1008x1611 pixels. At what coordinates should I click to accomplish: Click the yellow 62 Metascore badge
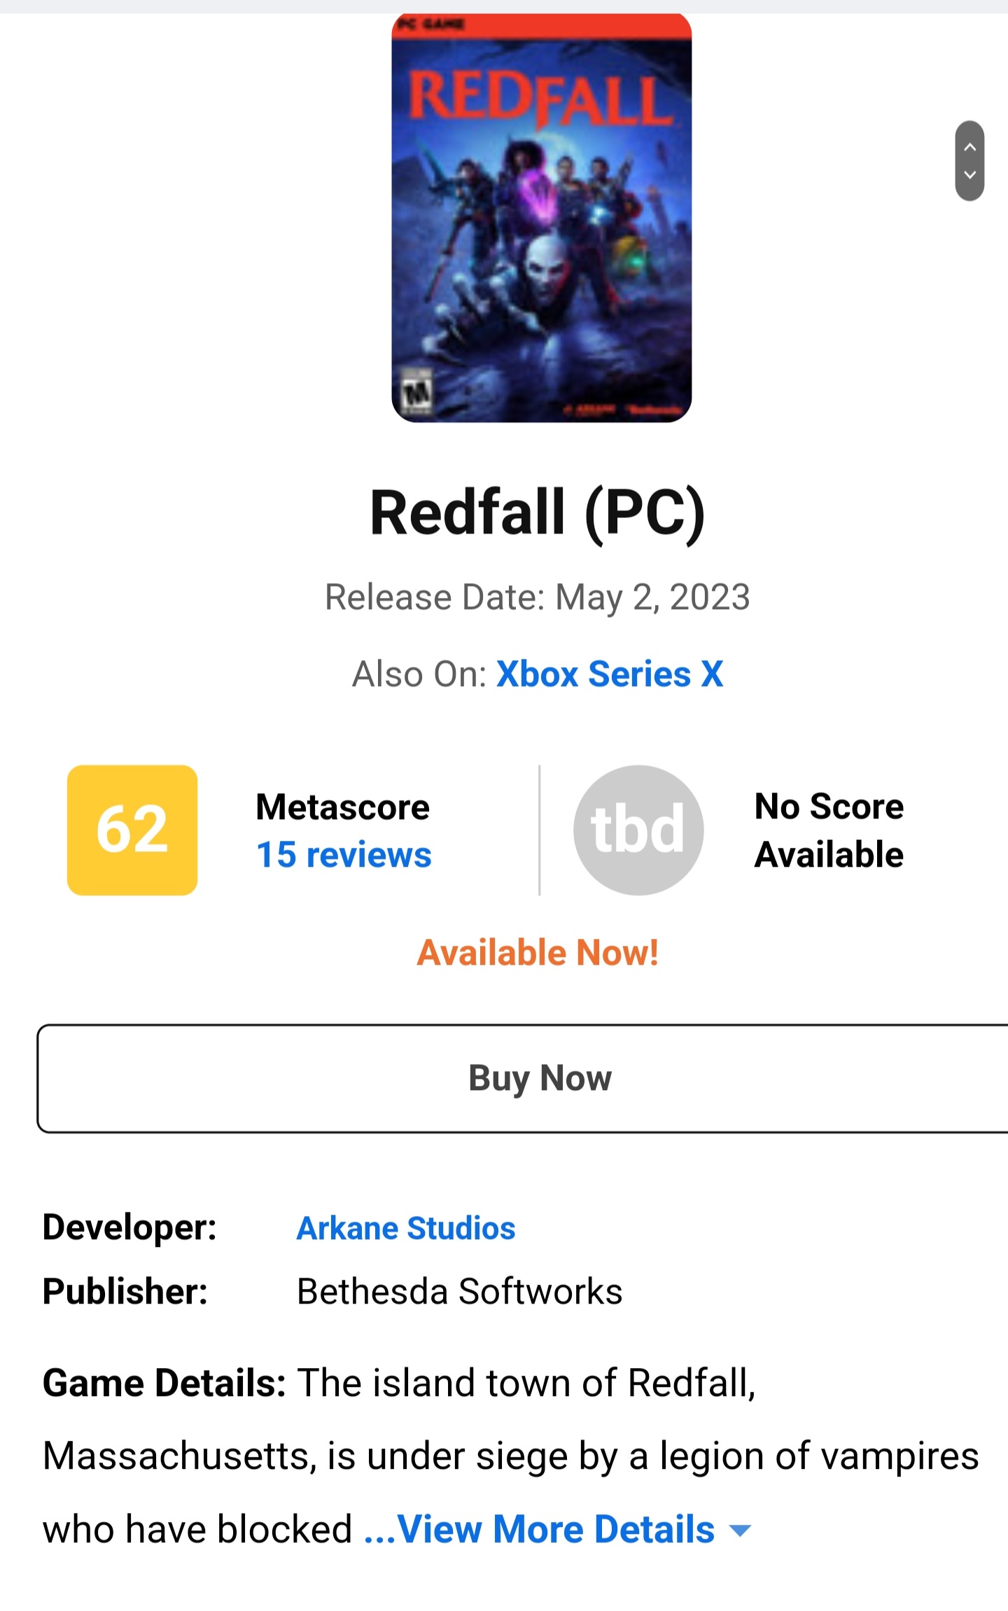click(132, 830)
